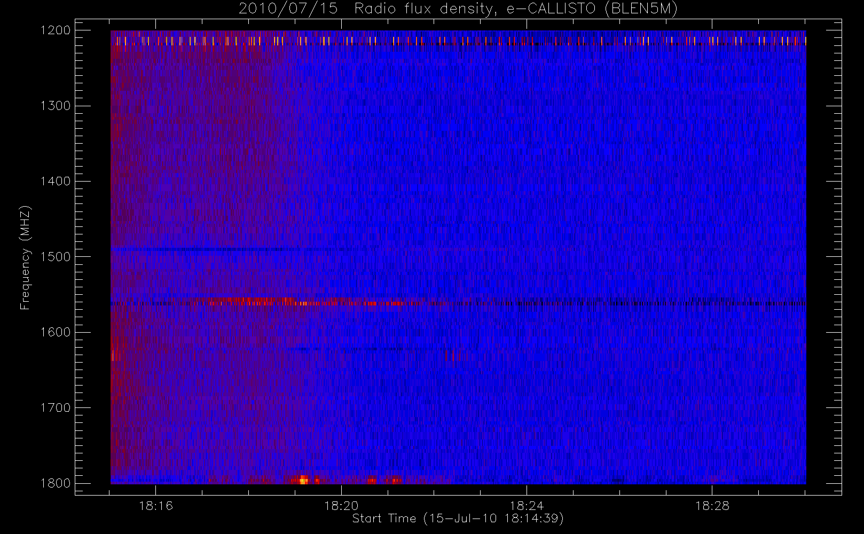Select the 1600 frequency tick label

click(x=56, y=332)
